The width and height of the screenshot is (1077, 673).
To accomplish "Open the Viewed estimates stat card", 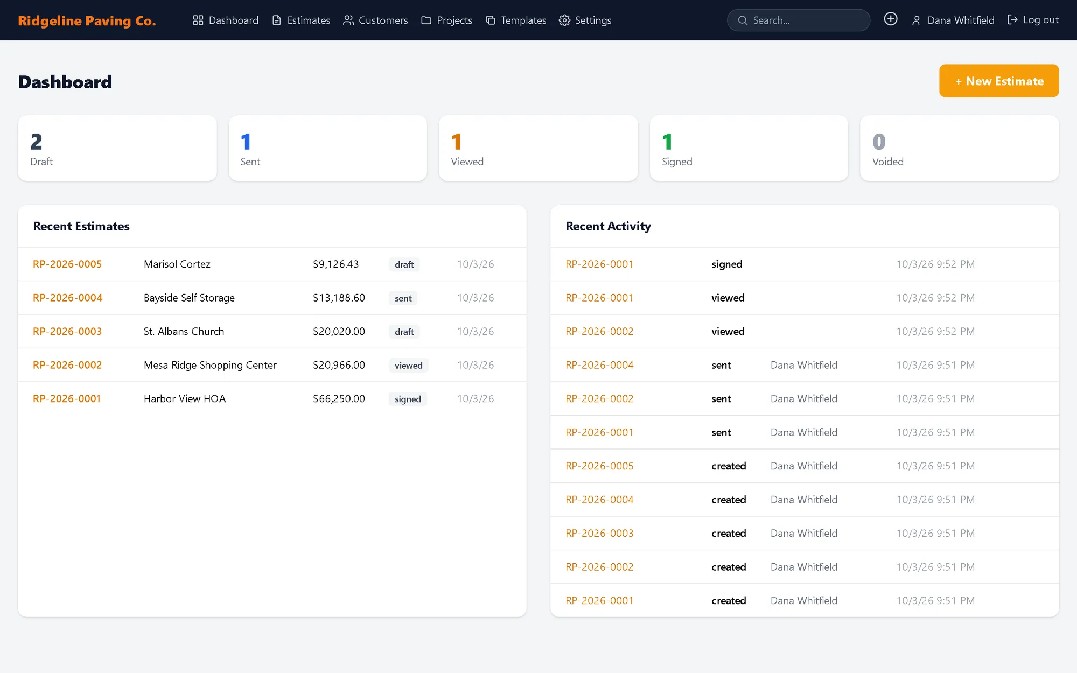I will click(x=538, y=148).
